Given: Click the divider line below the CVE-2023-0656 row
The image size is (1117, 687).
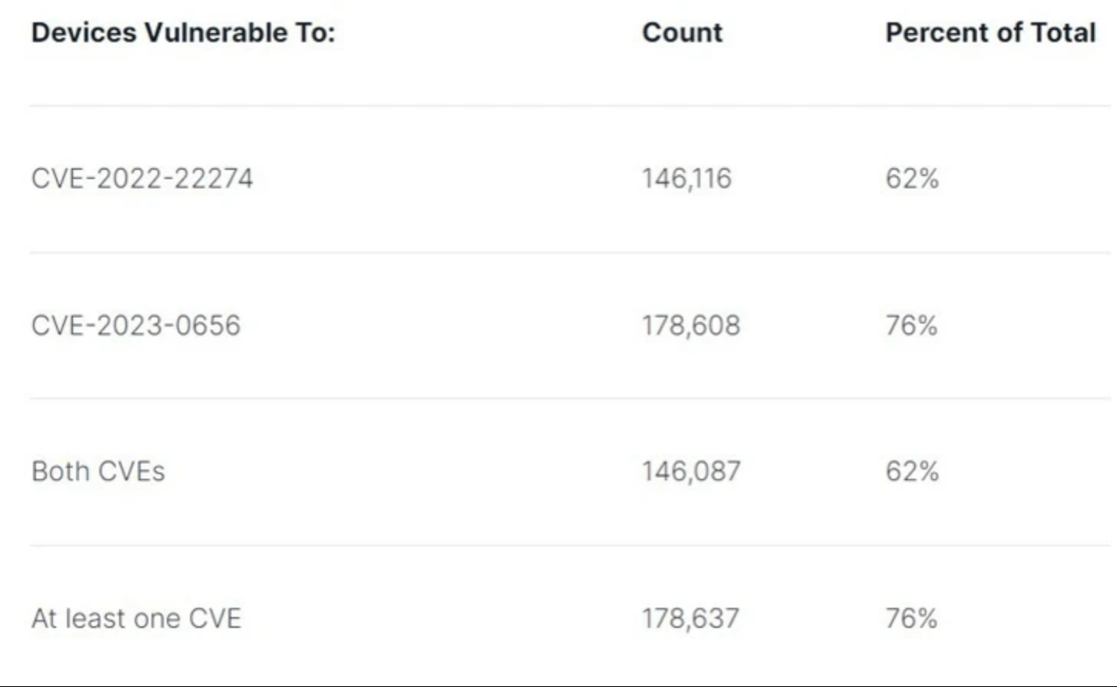Looking at the screenshot, I should point(569,398).
